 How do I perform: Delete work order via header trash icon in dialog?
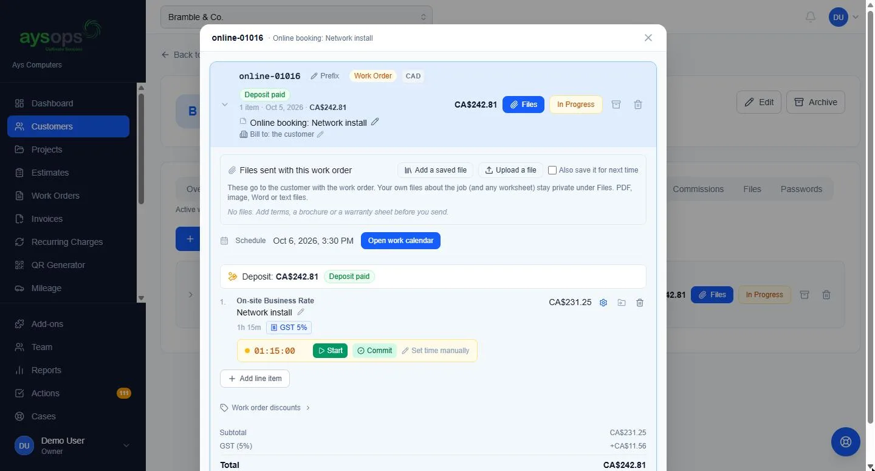638,105
